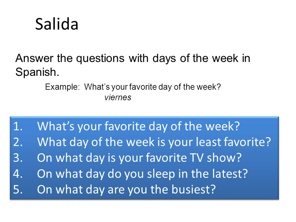Click the number 1 list marker

coord(18,126)
